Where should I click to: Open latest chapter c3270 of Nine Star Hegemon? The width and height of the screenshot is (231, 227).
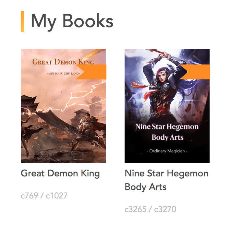(x=165, y=209)
